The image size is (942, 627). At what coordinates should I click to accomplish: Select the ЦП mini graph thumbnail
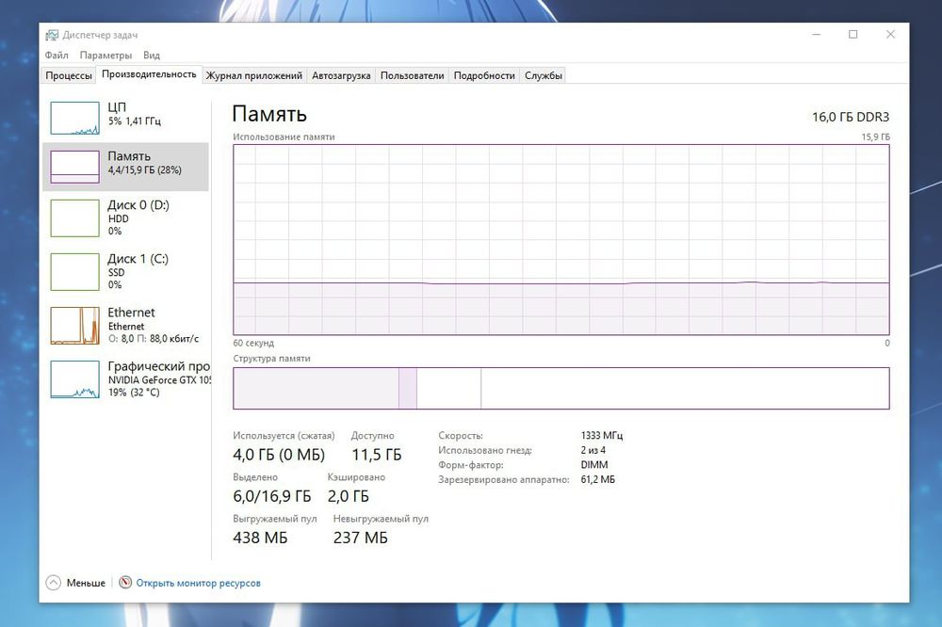coord(75,118)
